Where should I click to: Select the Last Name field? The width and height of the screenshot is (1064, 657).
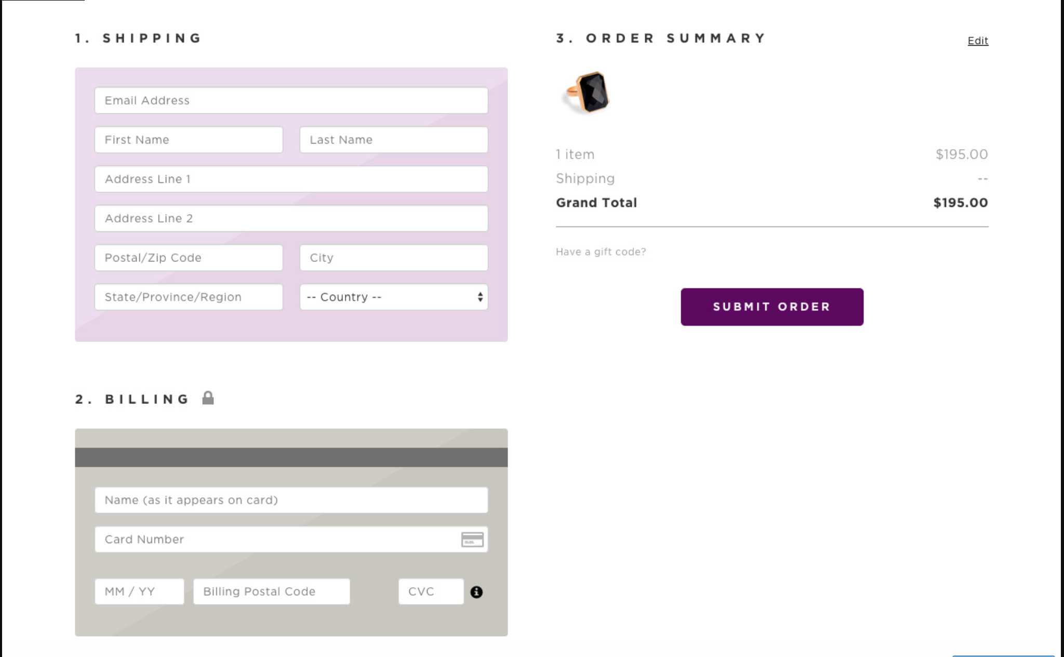(x=393, y=139)
